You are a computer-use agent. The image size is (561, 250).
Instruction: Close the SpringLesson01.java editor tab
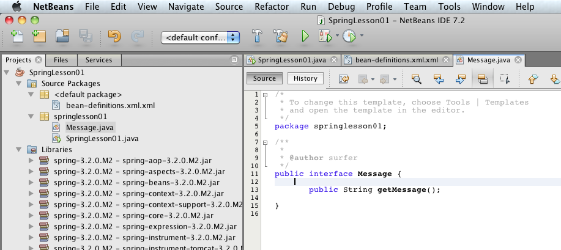334,60
